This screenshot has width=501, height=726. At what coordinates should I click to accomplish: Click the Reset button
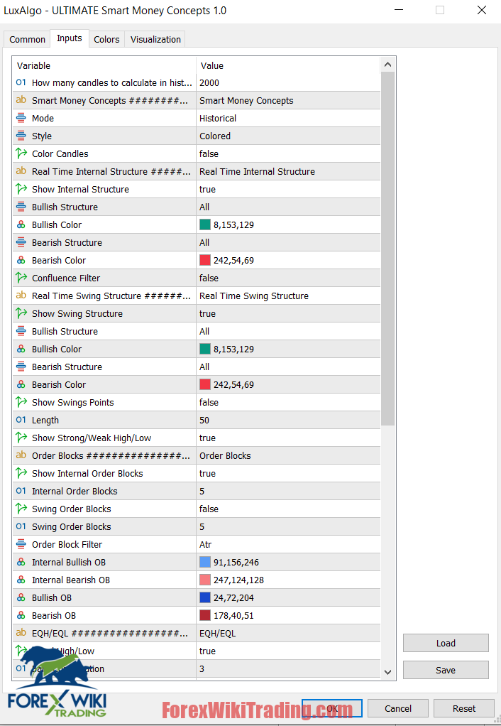tap(464, 708)
